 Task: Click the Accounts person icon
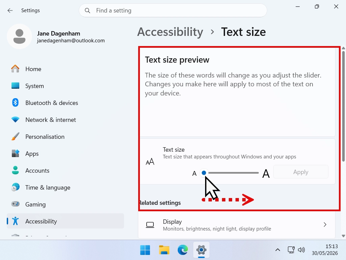point(15,170)
